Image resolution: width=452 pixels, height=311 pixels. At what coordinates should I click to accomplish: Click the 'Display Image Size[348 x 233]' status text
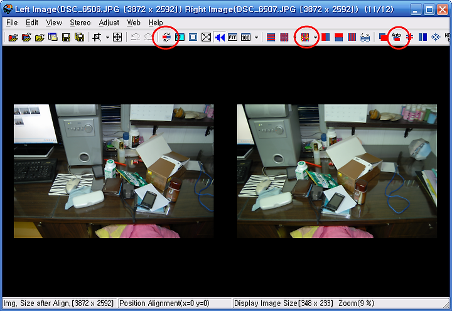click(283, 303)
